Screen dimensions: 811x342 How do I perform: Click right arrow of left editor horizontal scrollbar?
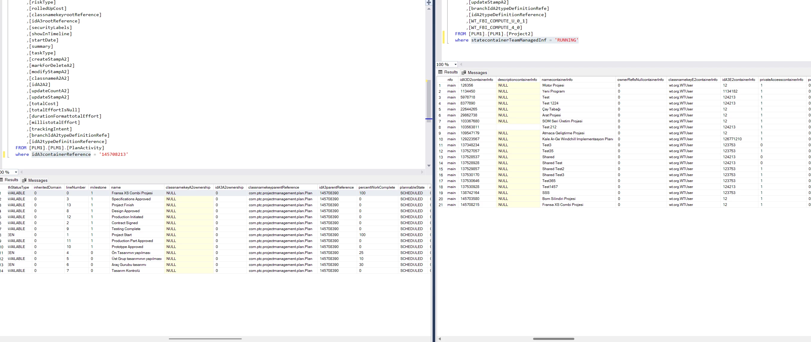click(x=422, y=172)
